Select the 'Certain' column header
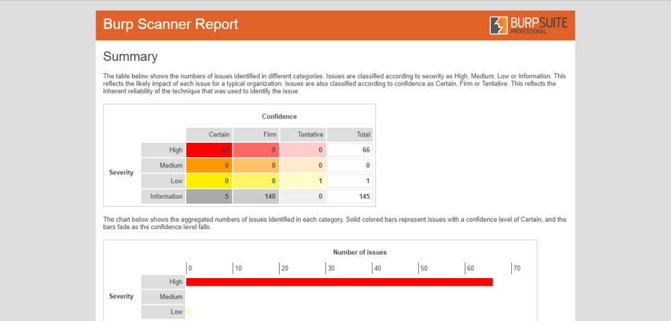Image resolution: width=671 pixels, height=321 pixels. pos(209,135)
